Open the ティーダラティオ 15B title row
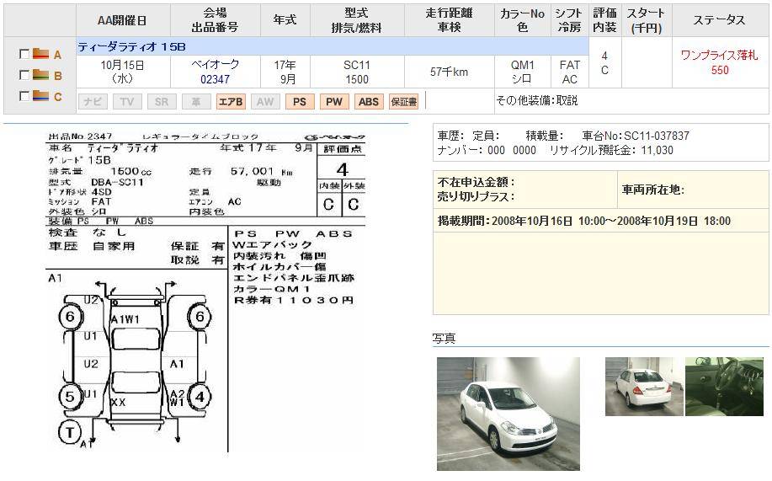The image size is (772, 481). click(x=333, y=47)
